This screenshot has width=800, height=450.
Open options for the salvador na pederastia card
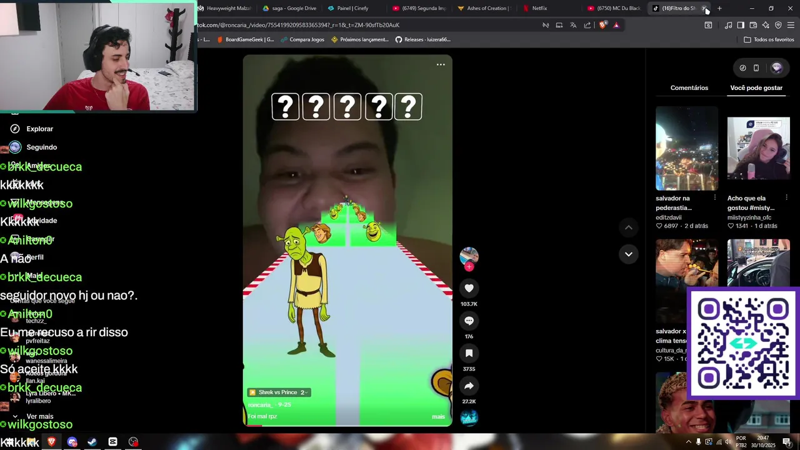pos(715,197)
